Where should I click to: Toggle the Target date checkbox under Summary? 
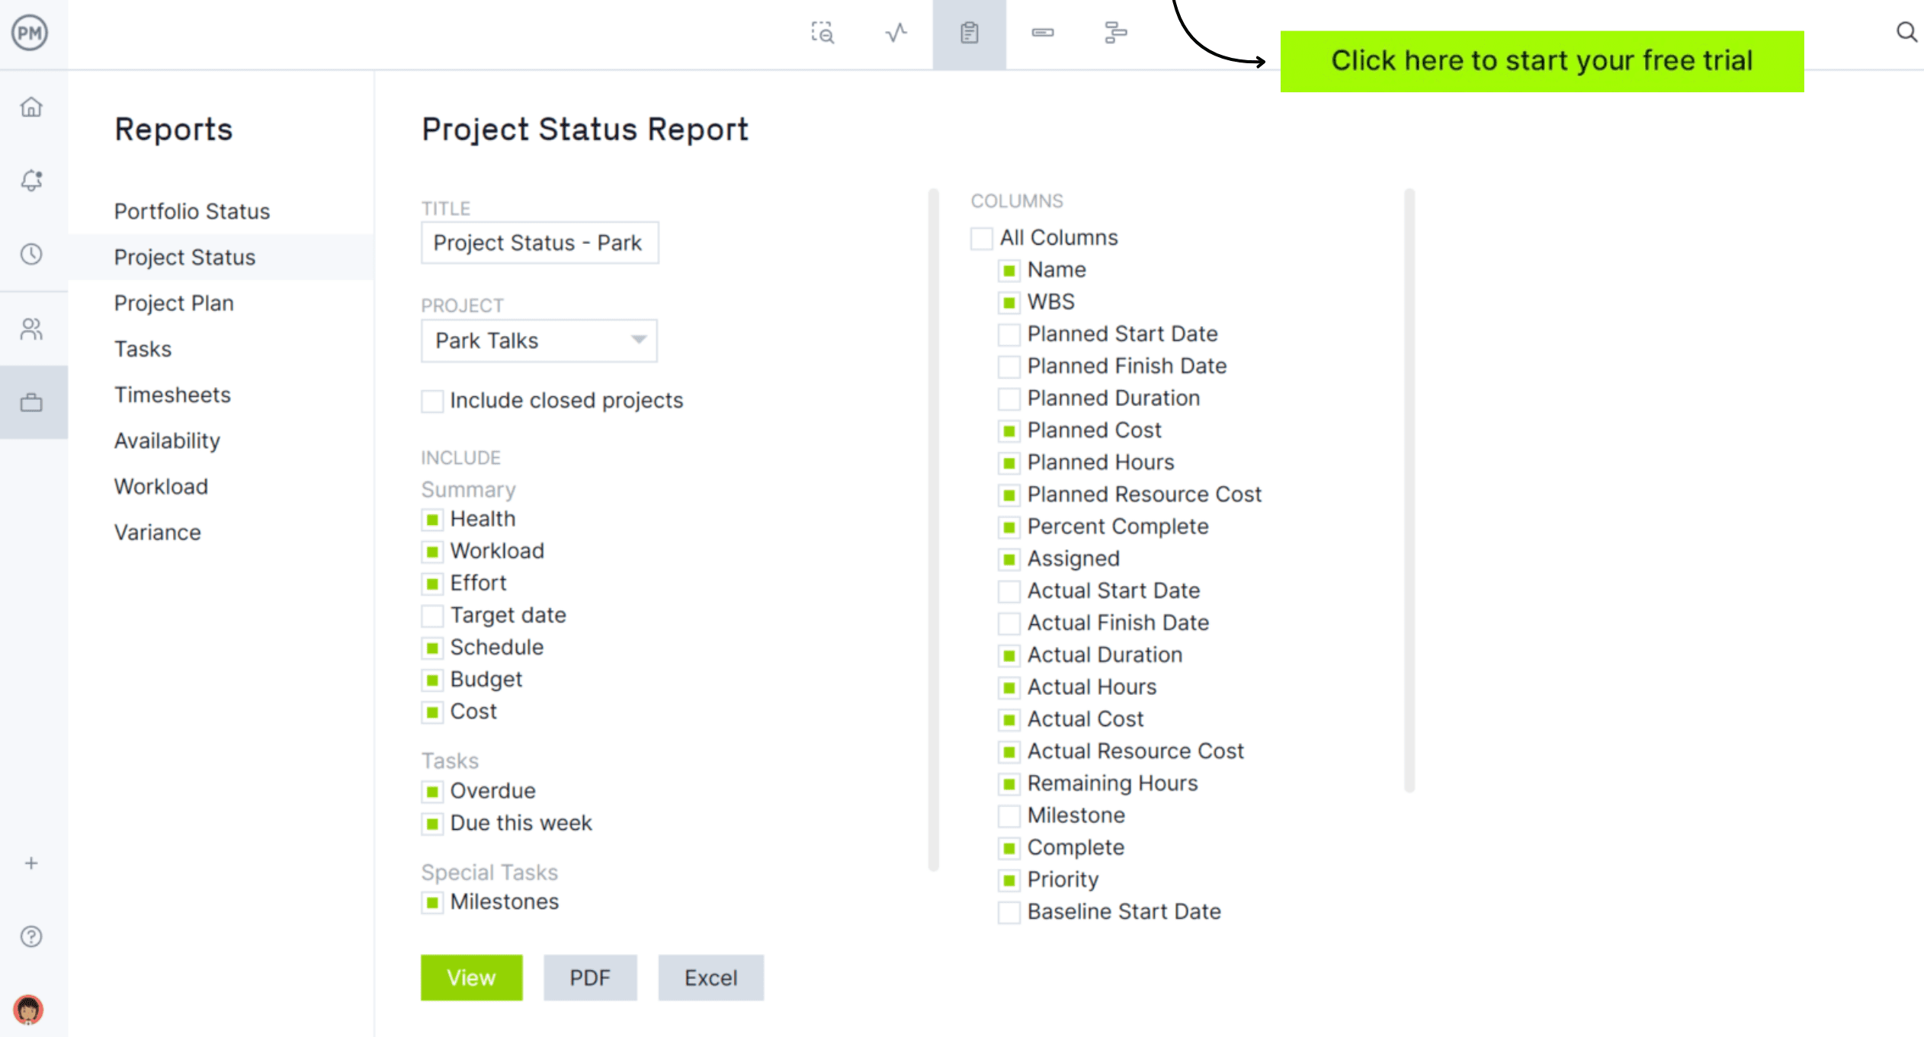click(431, 614)
